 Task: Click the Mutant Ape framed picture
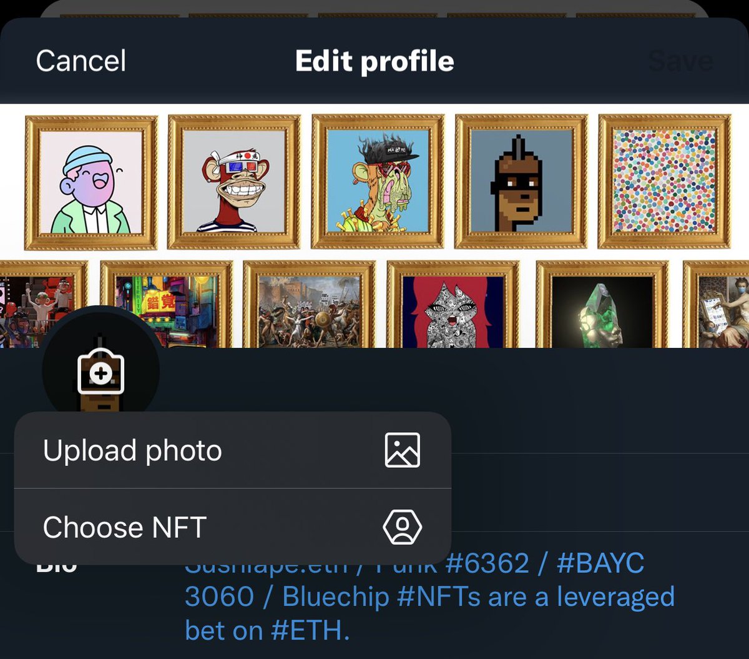pyautogui.click(x=378, y=182)
